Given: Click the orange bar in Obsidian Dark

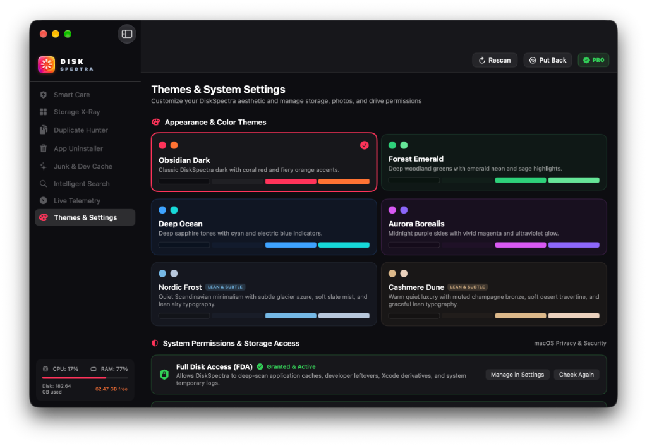Looking at the screenshot, I should point(344,181).
